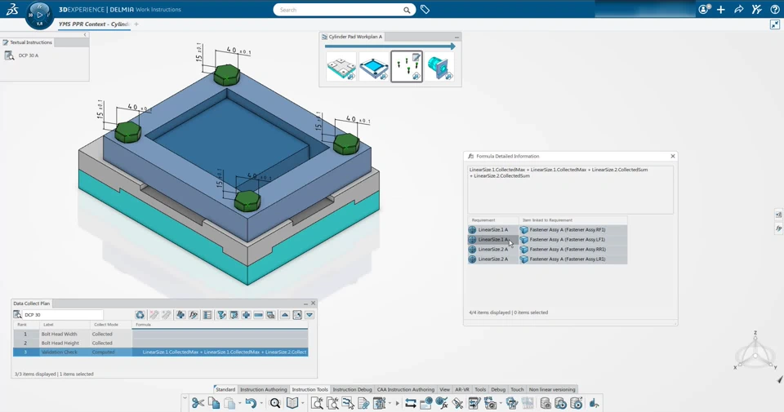Viewport: 784px width, 412px height.
Task: Add a new tab with plus beside YMS PPR Context
Action: (136, 24)
